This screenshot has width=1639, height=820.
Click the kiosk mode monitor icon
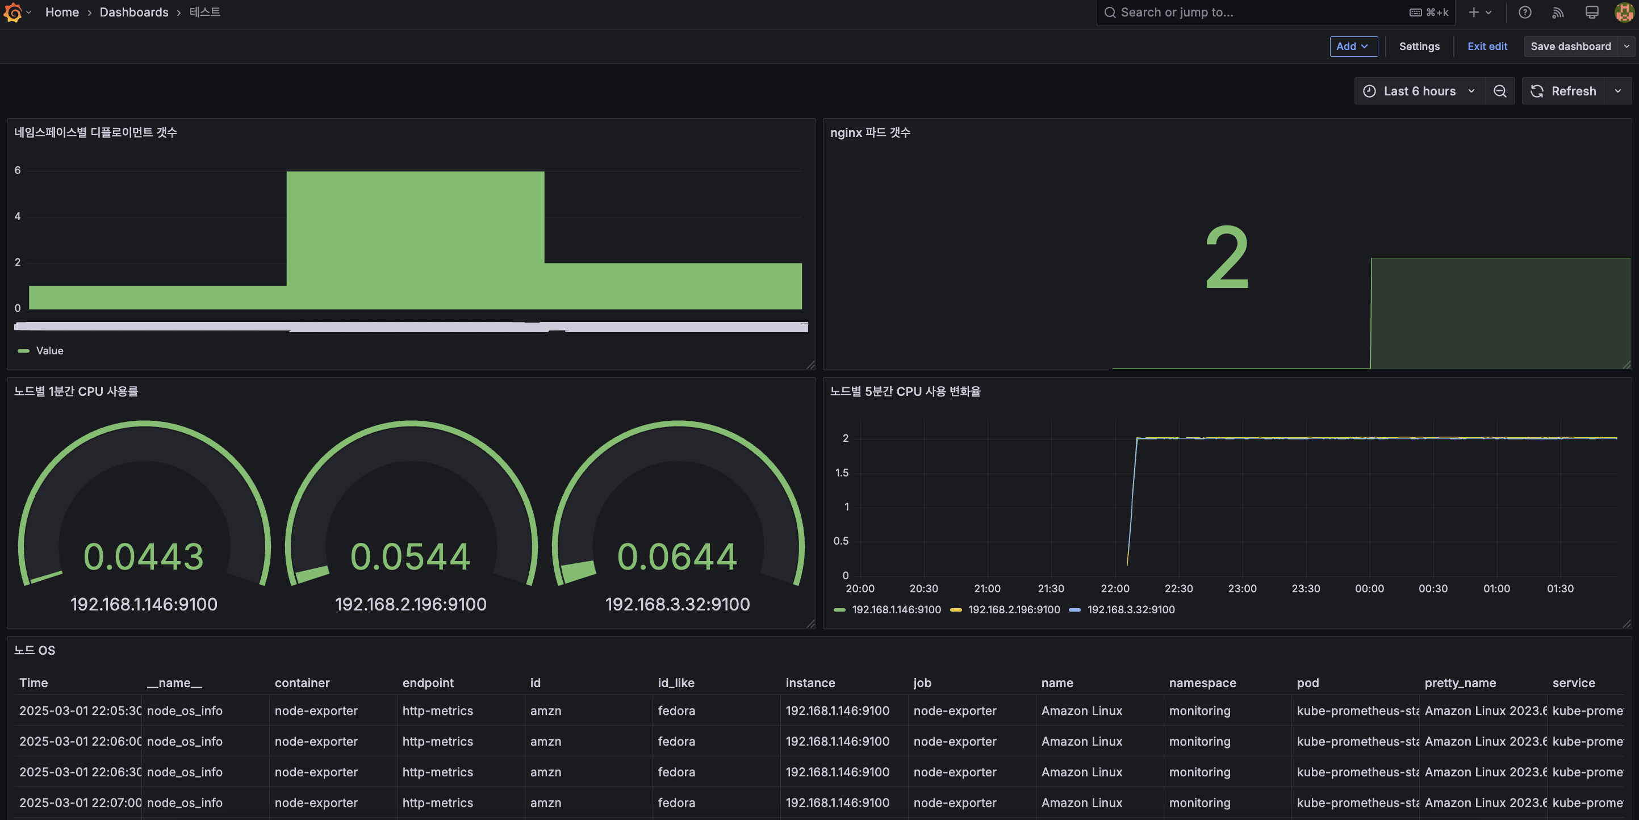coord(1591,12)
